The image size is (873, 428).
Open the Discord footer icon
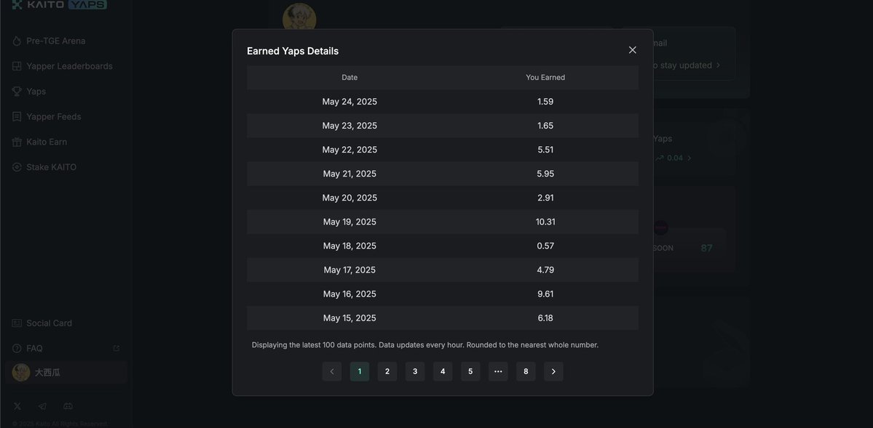(68, 406)
